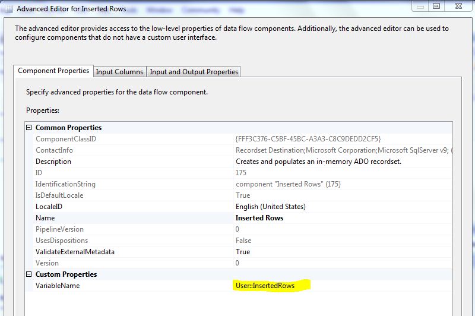The image size is (475, 316).
Task: Collapse the Common Properties section
Action: 29,128
